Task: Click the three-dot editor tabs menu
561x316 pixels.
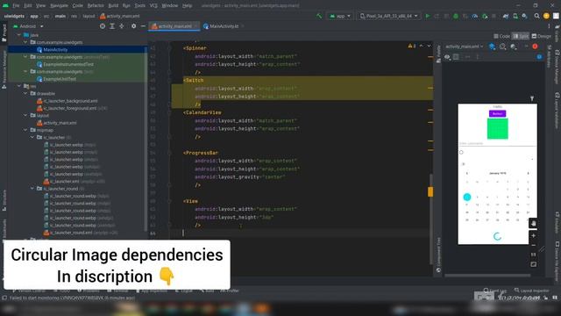Action: [549, 26]
